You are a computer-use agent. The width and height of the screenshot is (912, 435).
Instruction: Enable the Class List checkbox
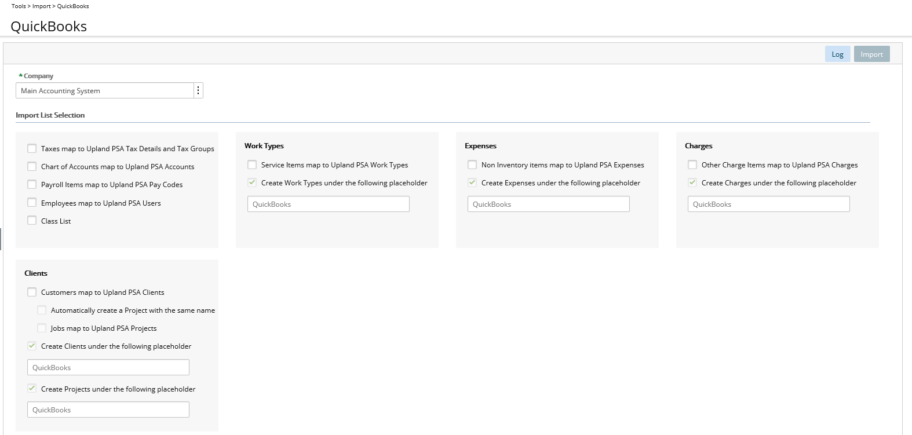coord(32,220)
